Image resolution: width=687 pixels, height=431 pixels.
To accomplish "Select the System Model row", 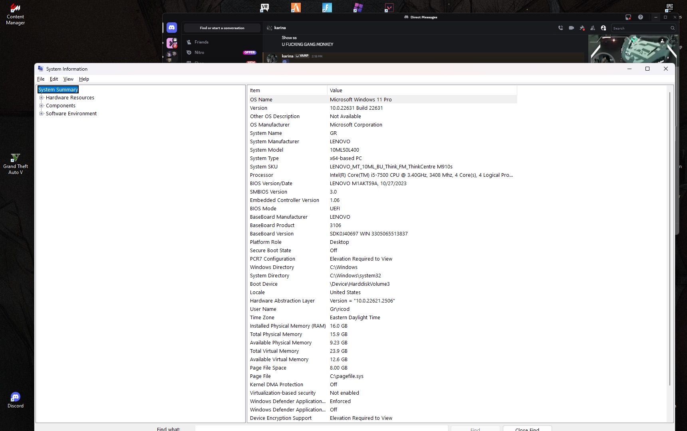I will 382,150.
